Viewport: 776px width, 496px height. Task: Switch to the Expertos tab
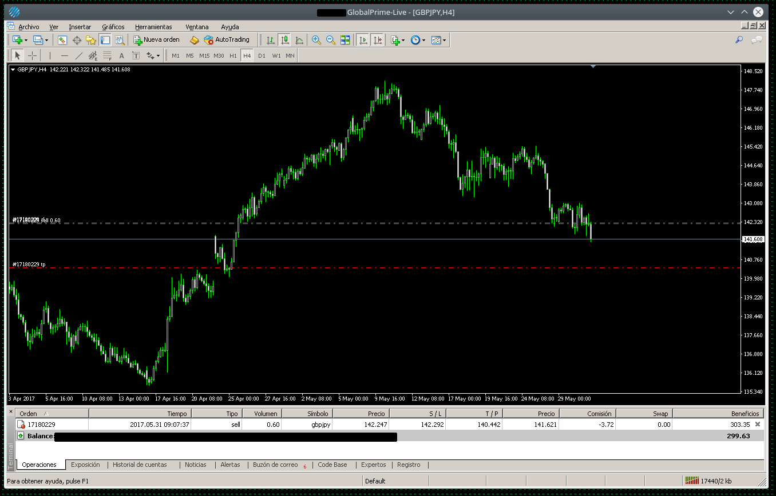tap(374, 465)
